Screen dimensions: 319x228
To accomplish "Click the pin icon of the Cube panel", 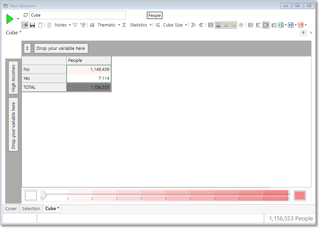I will pyautogui.click(x=303, y=33).
